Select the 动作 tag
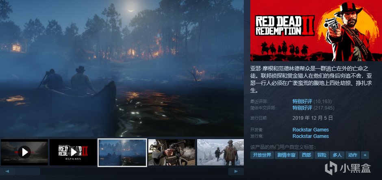This screenshot has width=382, height=180. click(352, 155)
